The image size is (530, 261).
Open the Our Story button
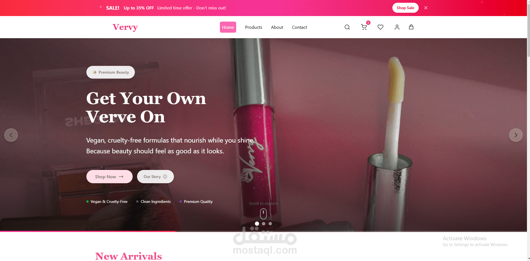[x=155, y=177]
